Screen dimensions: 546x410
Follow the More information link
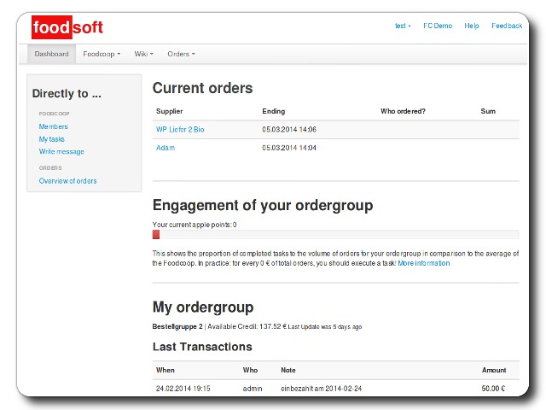(x=423, y=264)
